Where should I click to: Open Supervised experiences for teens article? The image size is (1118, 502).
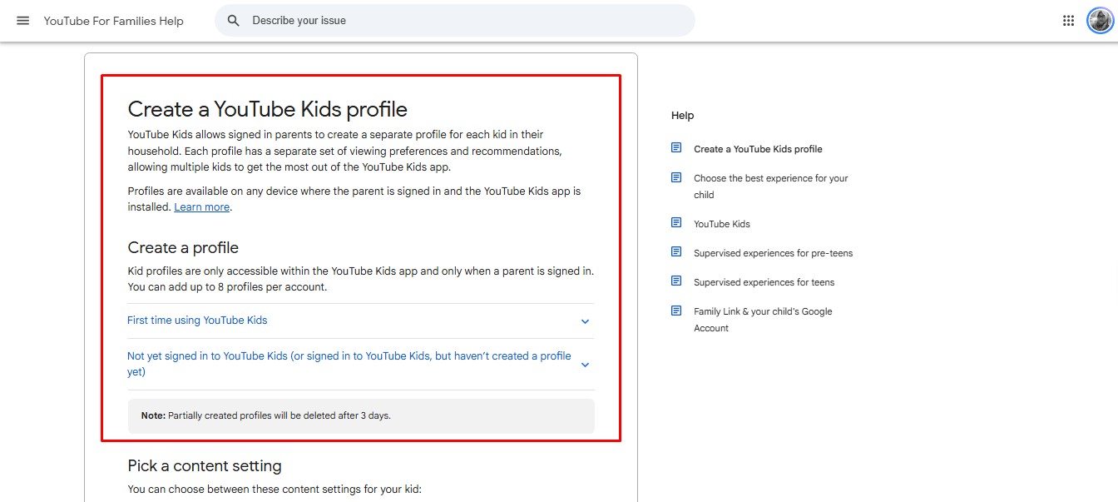tap(764, 282)
